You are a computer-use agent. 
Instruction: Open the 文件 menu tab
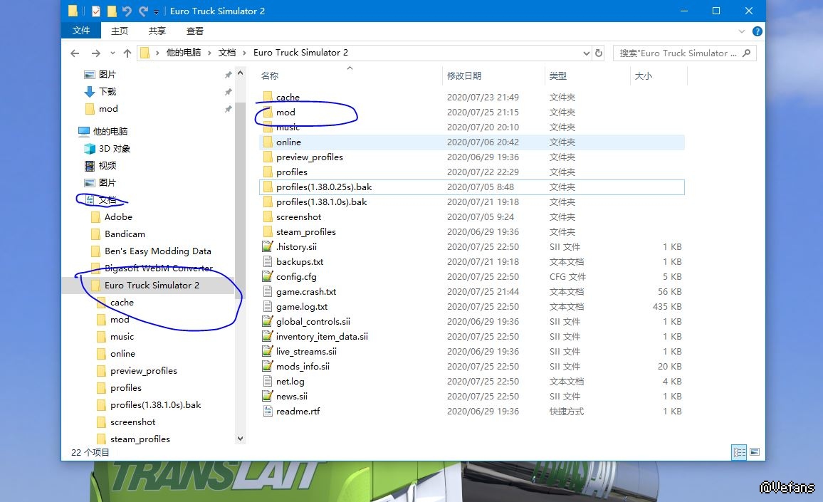click(81, 31)
